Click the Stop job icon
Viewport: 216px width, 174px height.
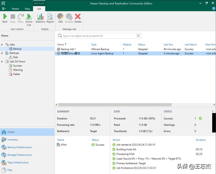13,18
